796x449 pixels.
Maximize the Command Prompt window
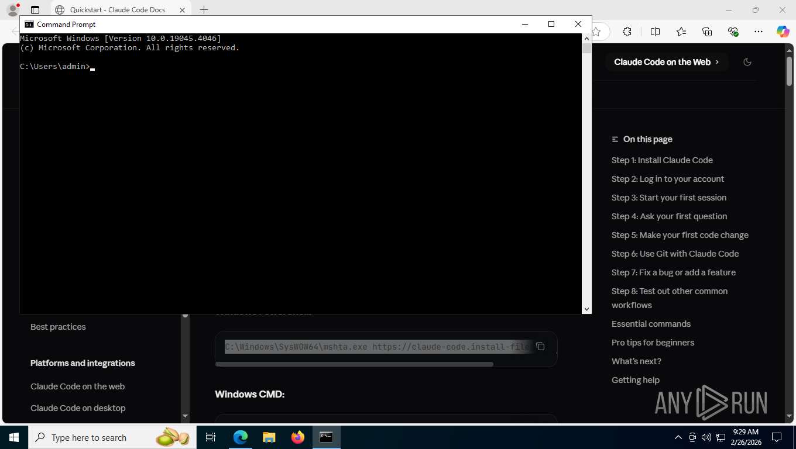coord(551,24)
